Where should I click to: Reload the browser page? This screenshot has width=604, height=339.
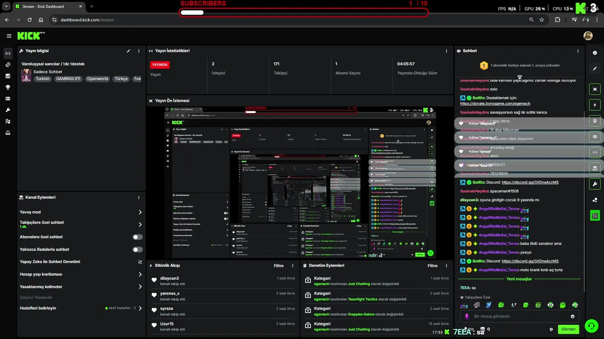(x=29, y=20)
